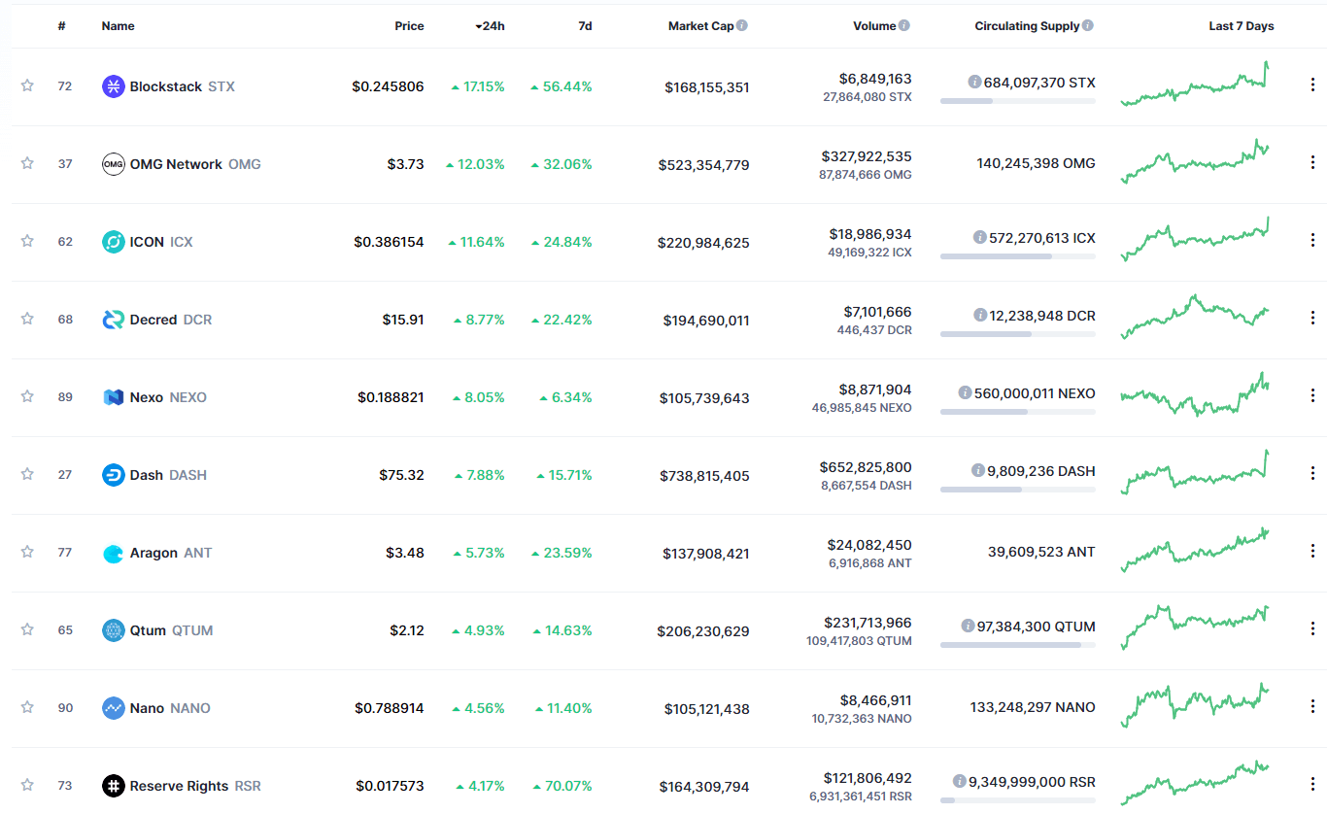The height and width of the screenshot is (814, 1327).
Task: Star Blockstack to add to watchlist
Action: (27, 85)
